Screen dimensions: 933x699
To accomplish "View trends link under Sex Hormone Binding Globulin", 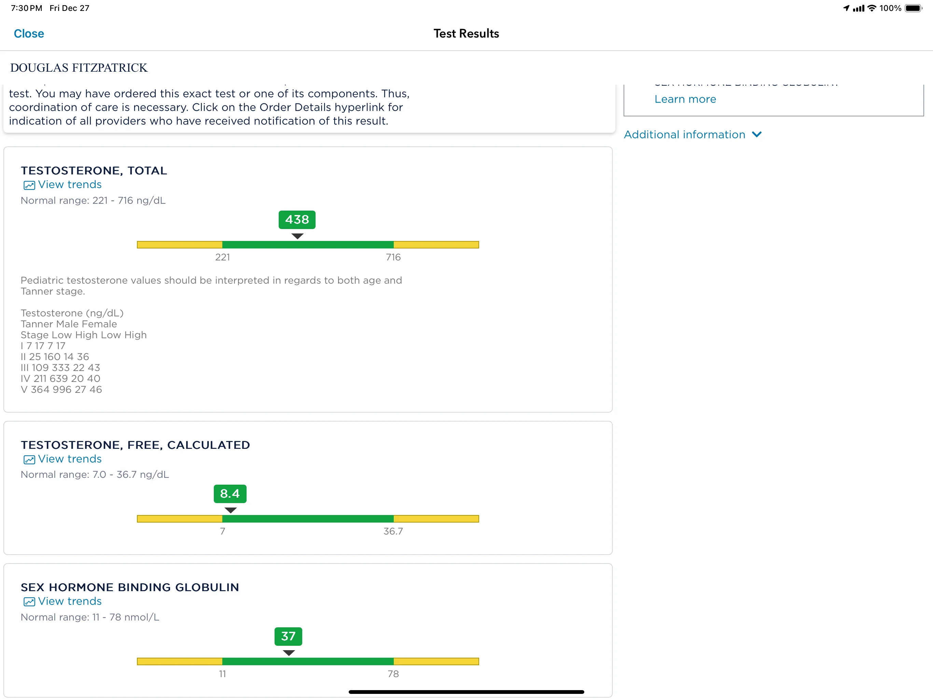I will coord(70,601).
